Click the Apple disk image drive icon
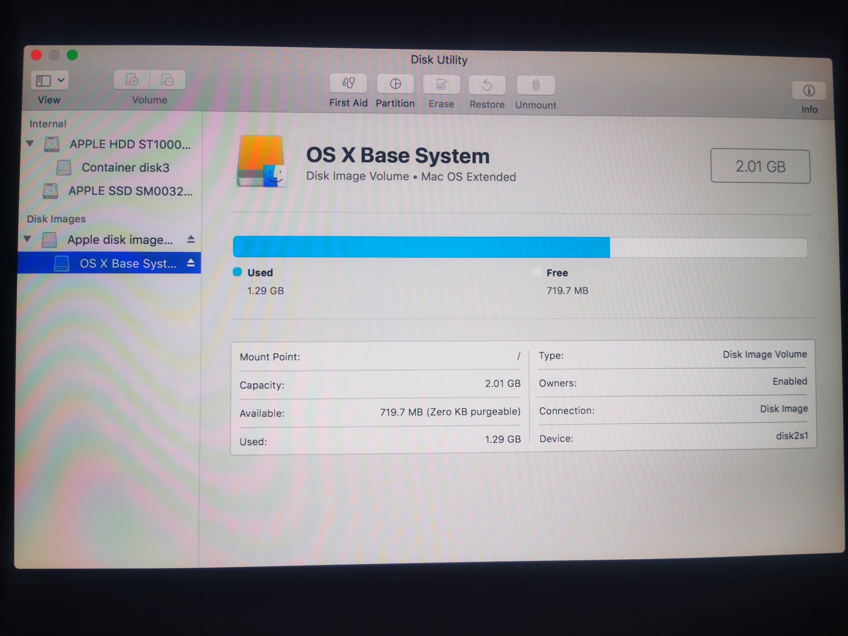848x636 pixels. click(49, 240)
